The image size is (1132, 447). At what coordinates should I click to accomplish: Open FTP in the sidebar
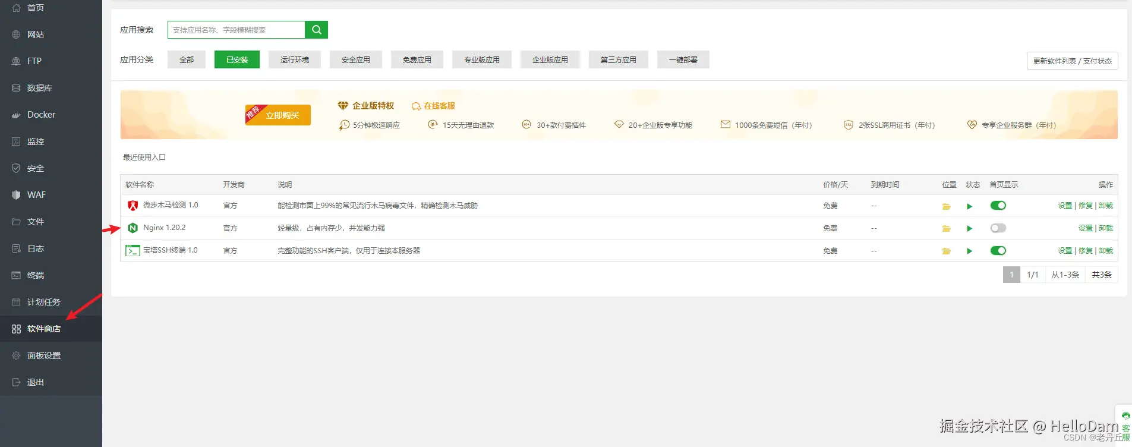pyautogui.click(x=51, y=61)
